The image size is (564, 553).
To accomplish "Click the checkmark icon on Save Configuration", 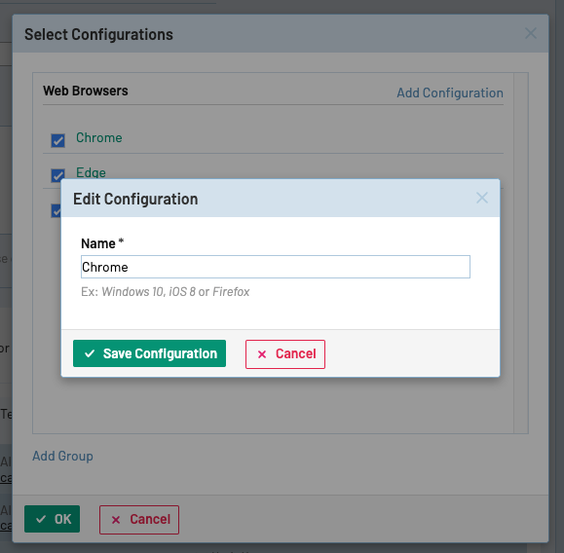I will coord(90,353).
